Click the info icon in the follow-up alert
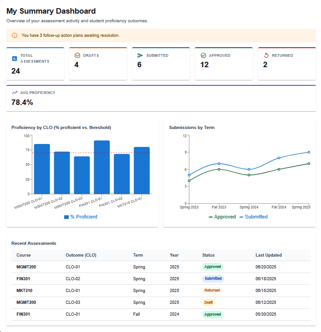This screenshot has height=332, width=321. tap(15, 35)
